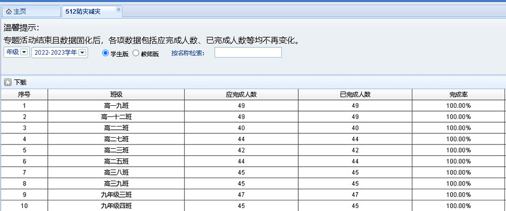Viewport: 506px width, 211px height.
Task: Click the 100.00% rate for 高三八班
Action: coord(459,172)
